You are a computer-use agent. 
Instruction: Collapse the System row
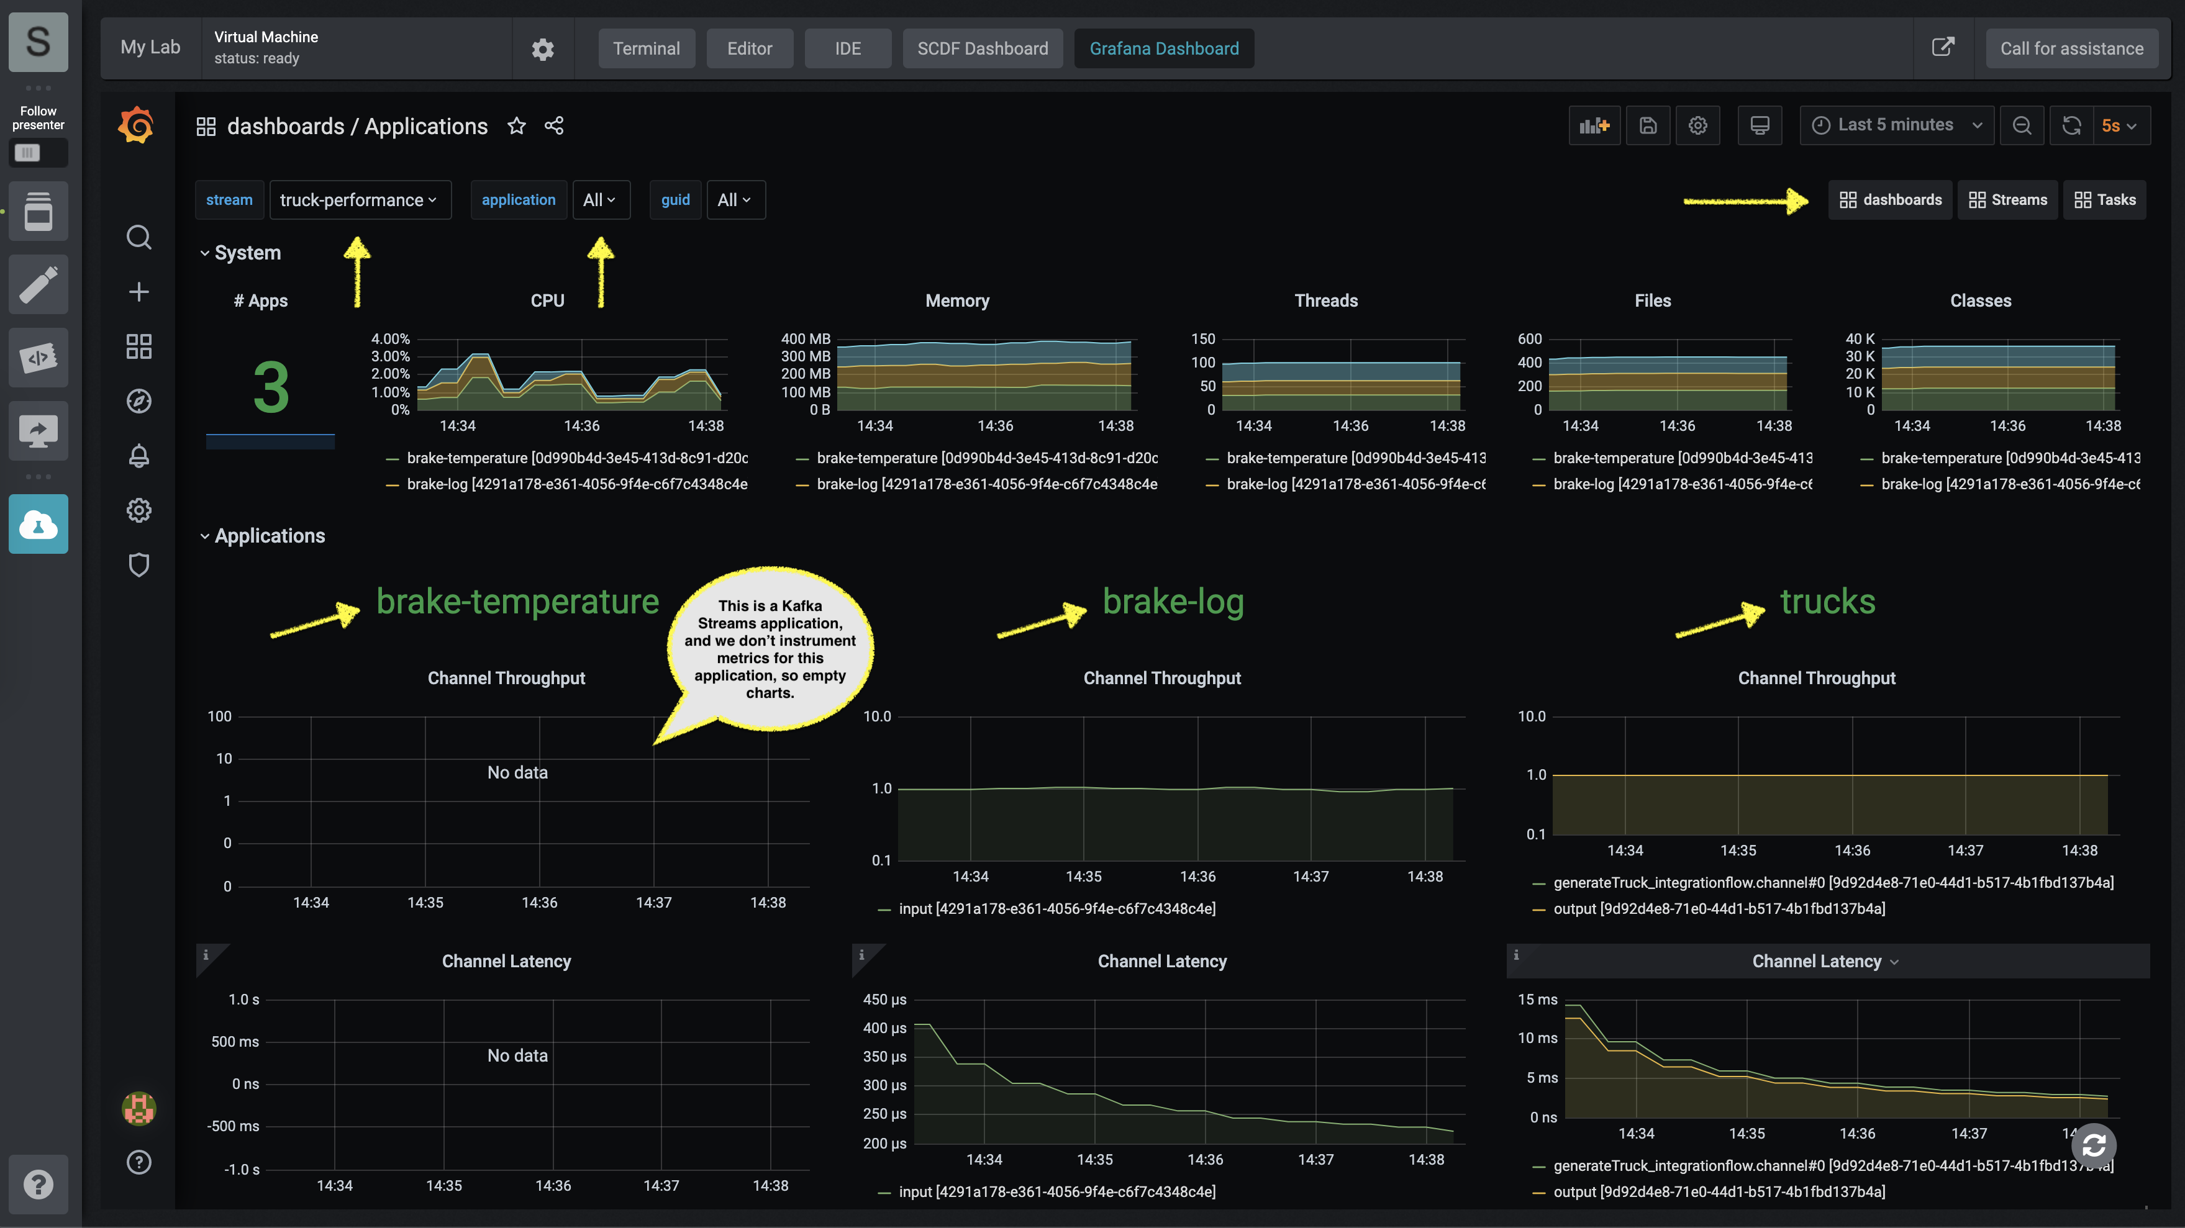(246, 253)
